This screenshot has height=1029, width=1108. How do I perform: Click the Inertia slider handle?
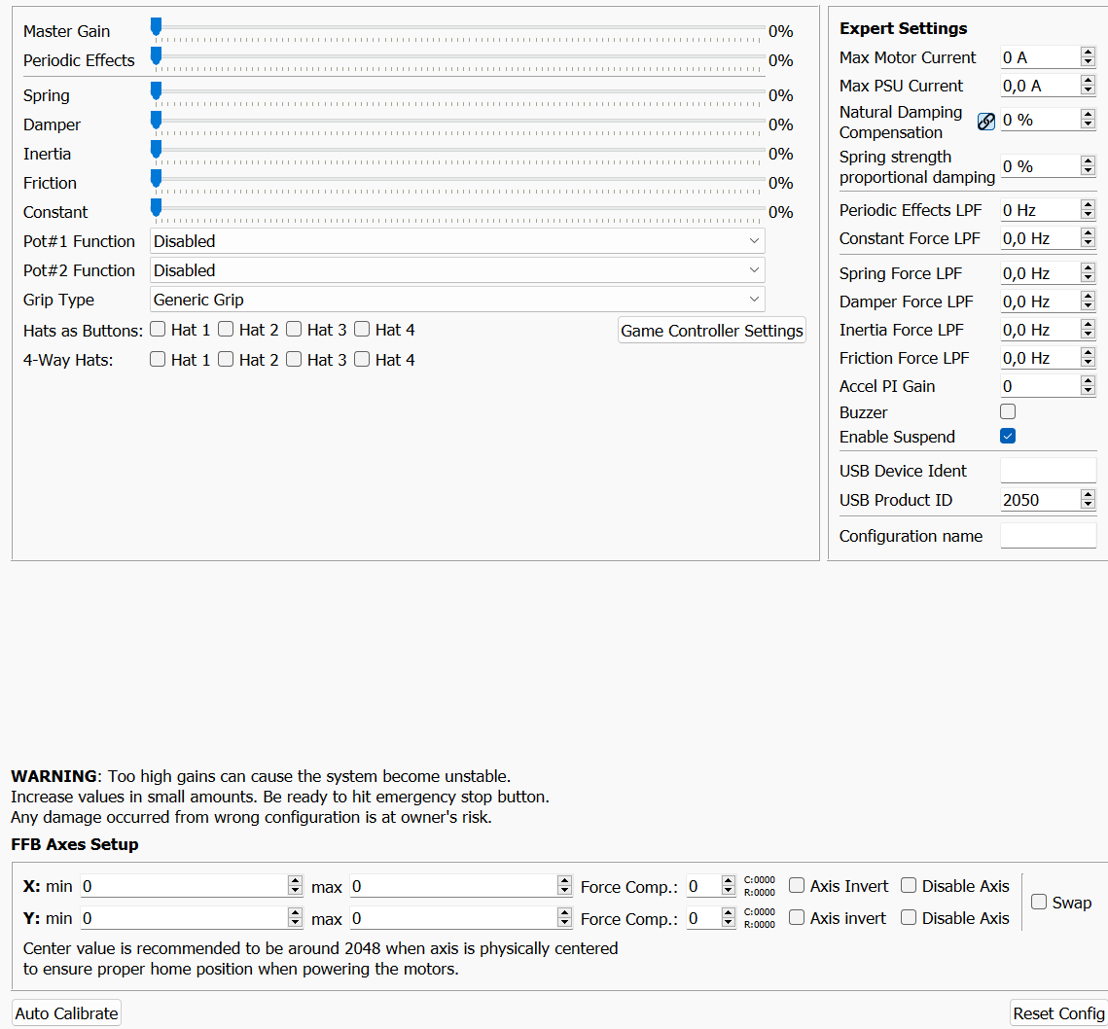coord(157,149)
